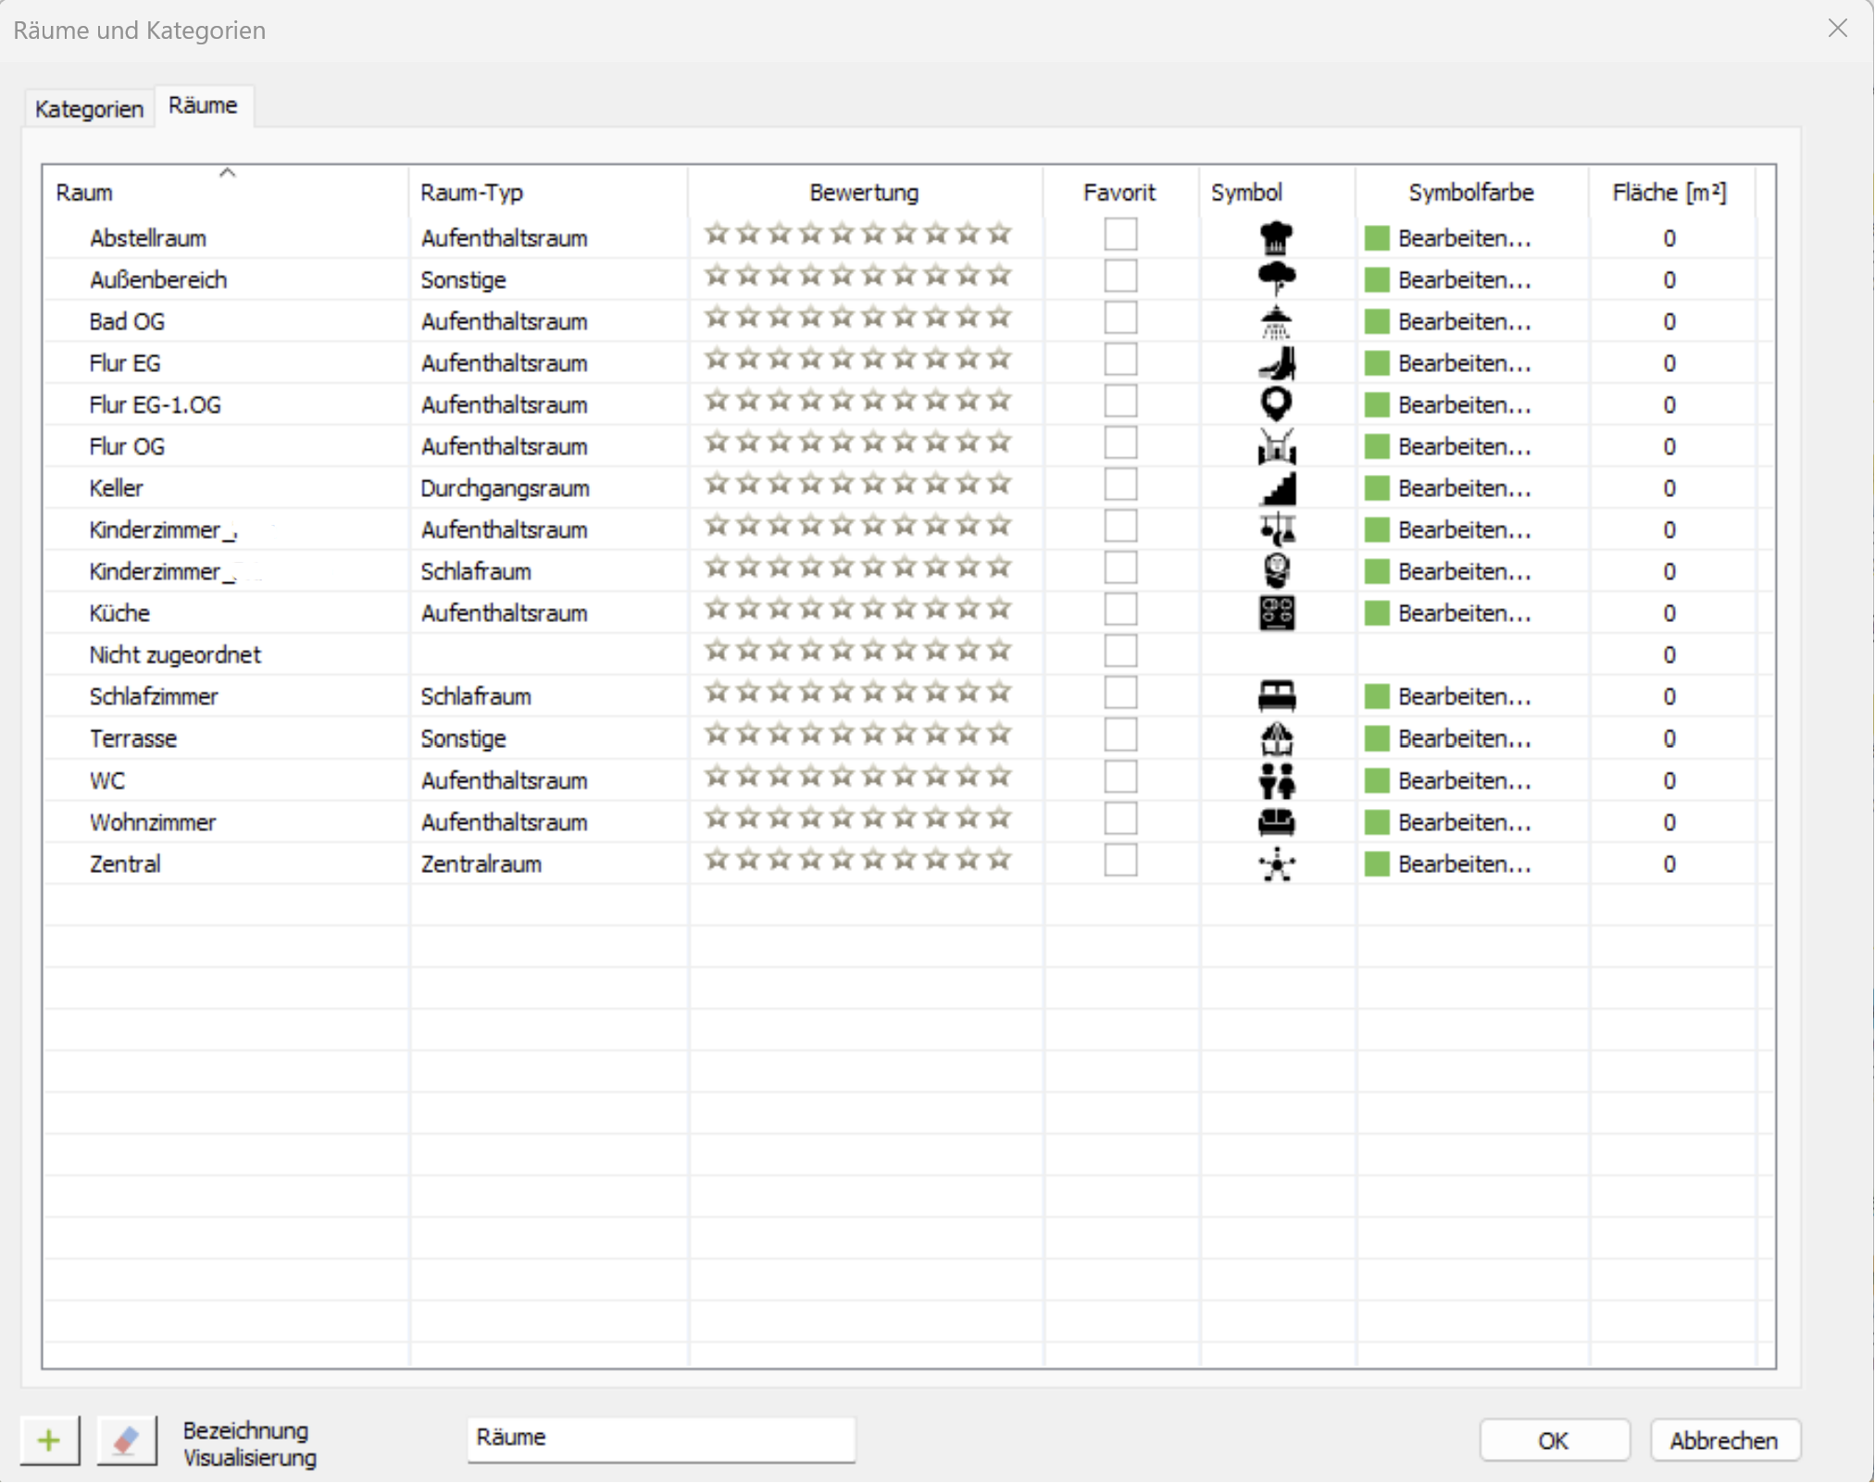1875x1483 pixels.
Task: Open Raum-Typ cell for Abstellraum
Action: pos(548,238)
